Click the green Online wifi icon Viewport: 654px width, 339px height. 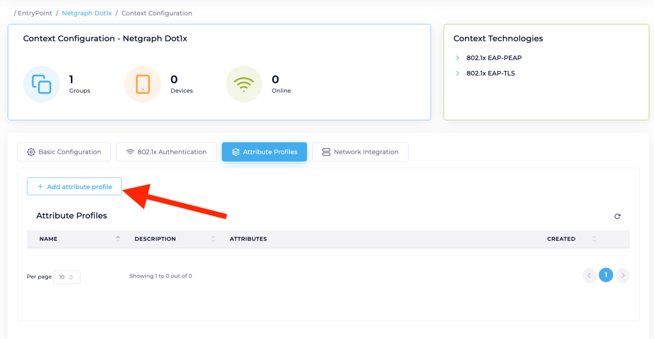(244, 84)
